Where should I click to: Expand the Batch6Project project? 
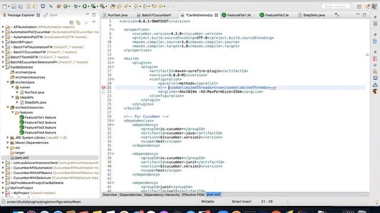(3, 42)
